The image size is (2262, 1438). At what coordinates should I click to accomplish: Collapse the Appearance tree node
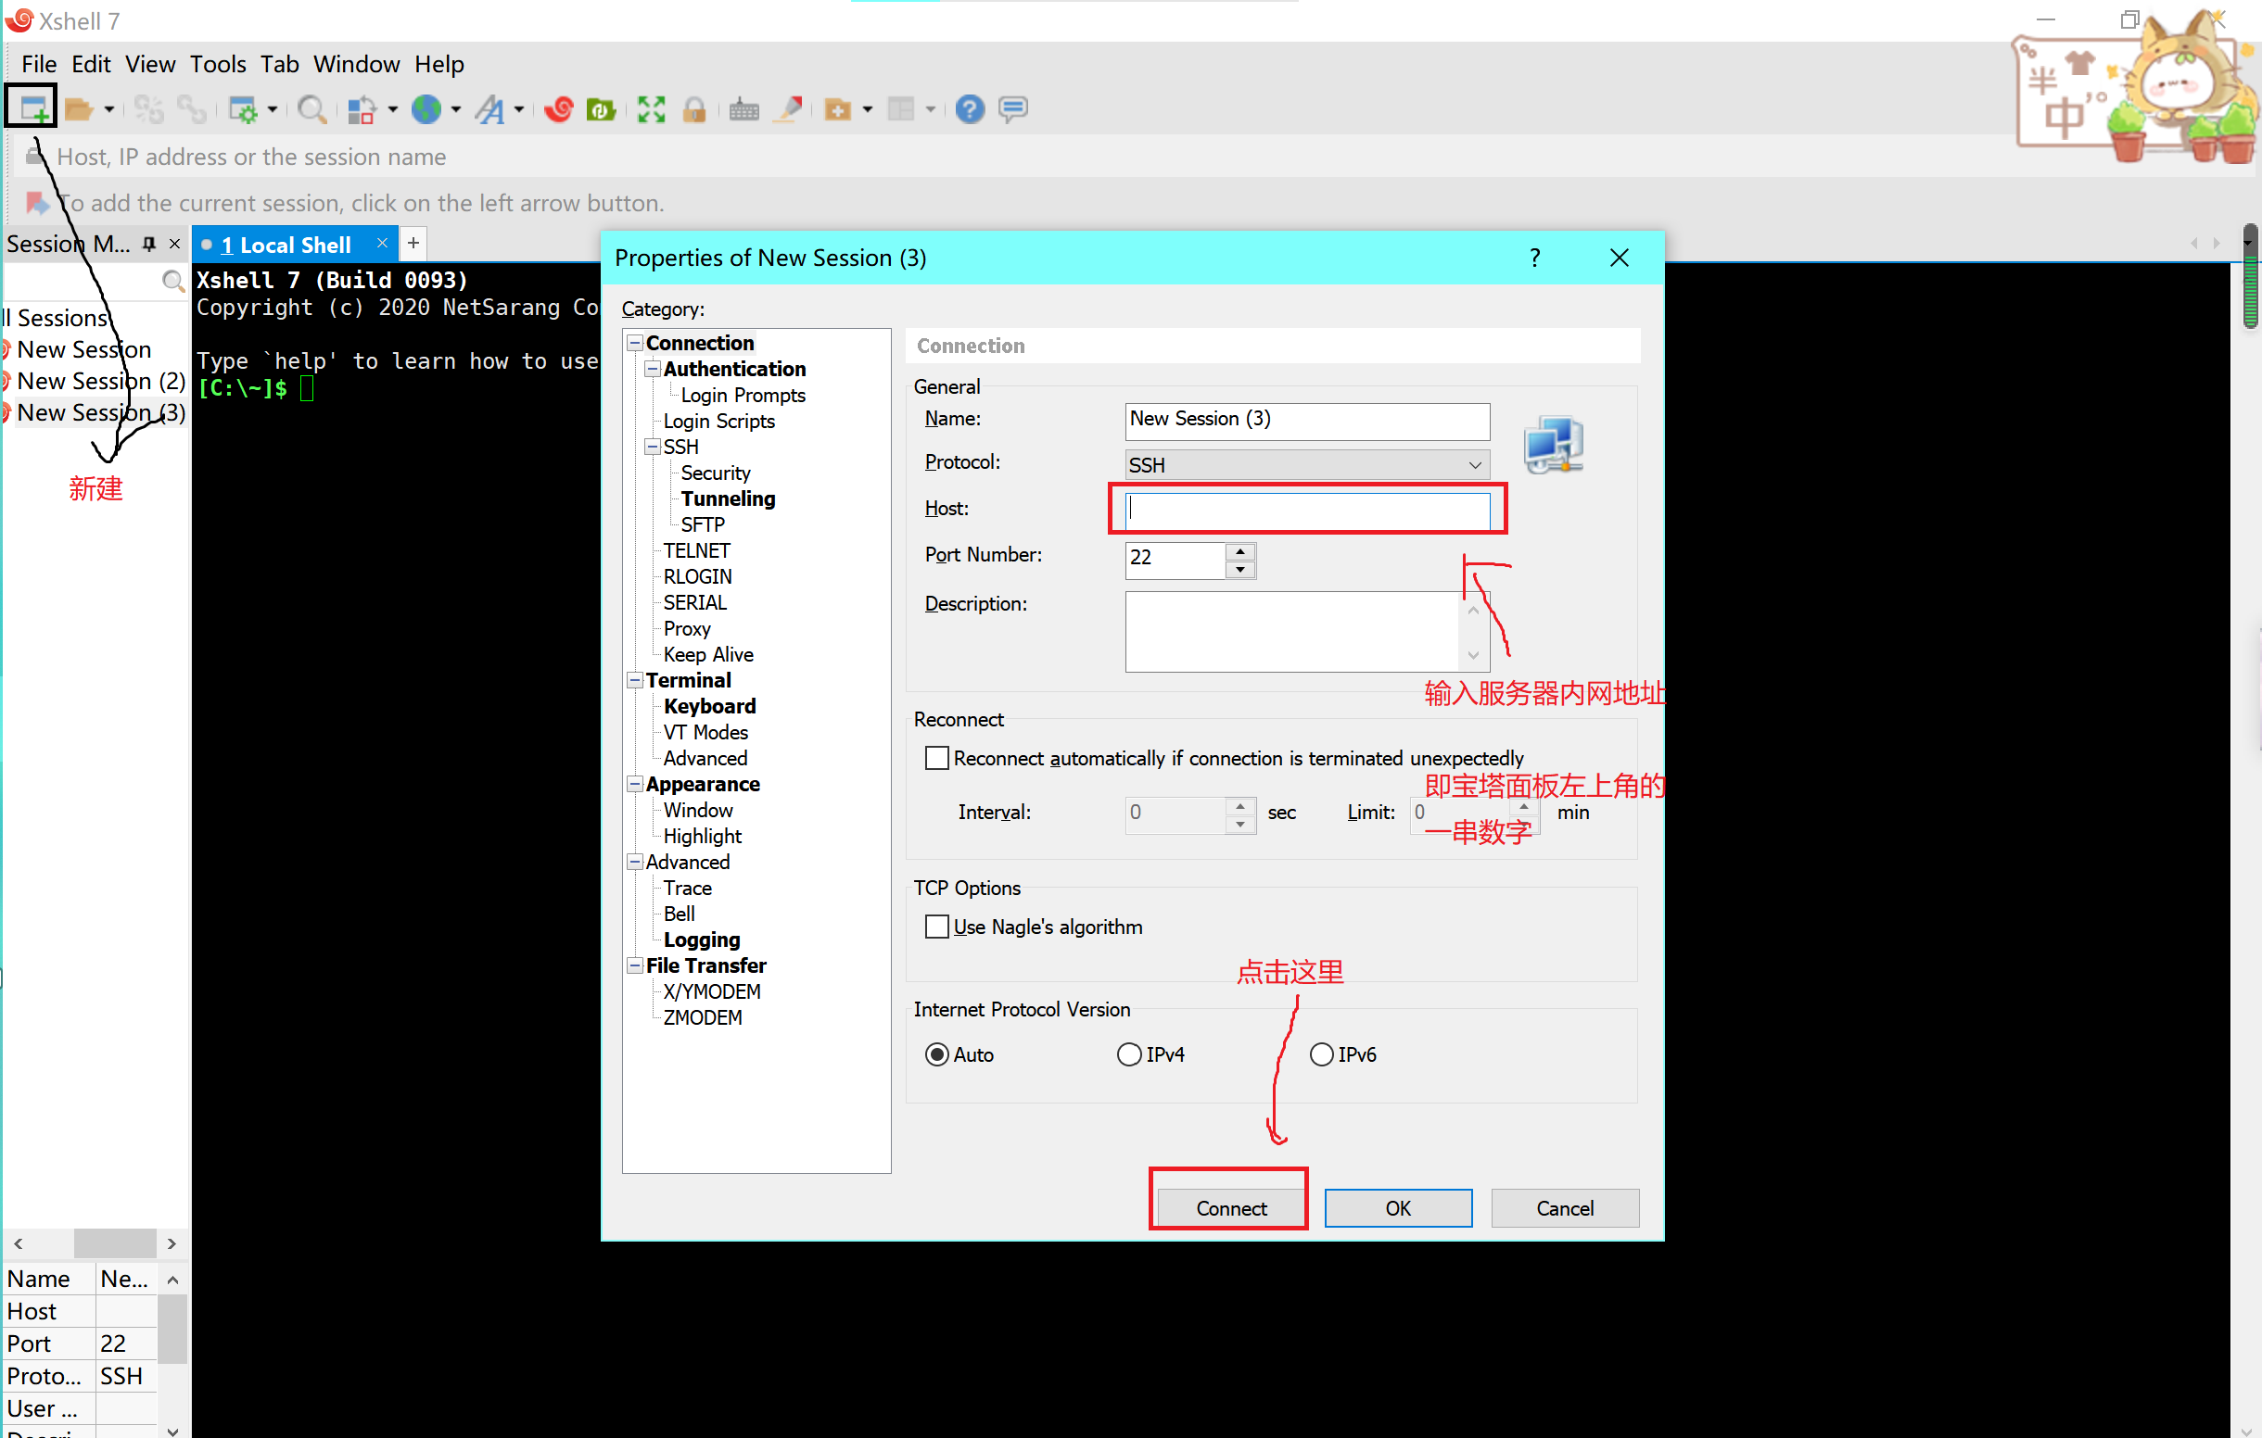(x=635, y=784)
